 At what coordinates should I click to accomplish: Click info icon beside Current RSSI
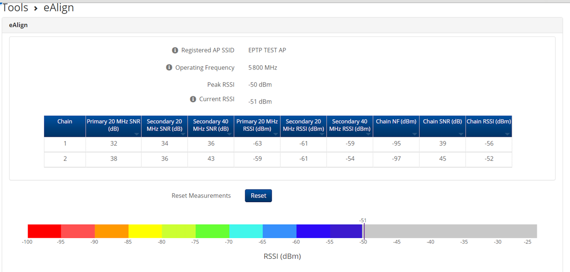click(193, 99)
